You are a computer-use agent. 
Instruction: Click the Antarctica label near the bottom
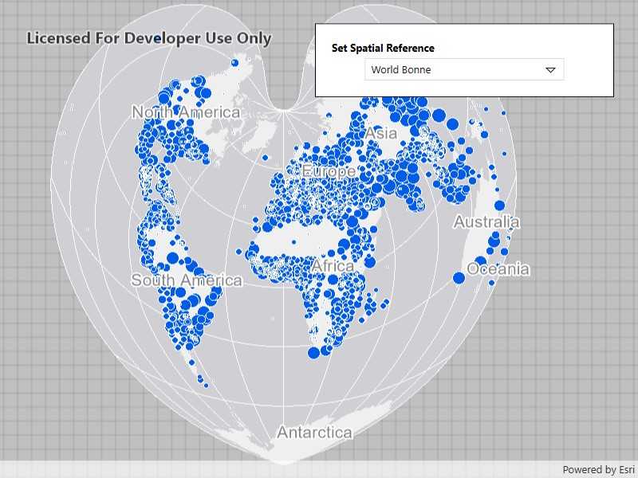click(316, 432)
